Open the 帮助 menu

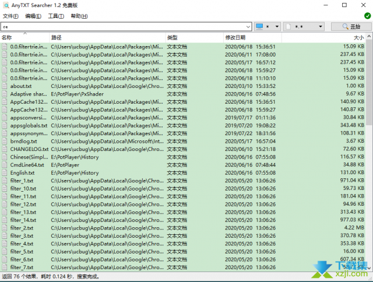point(79,16)
